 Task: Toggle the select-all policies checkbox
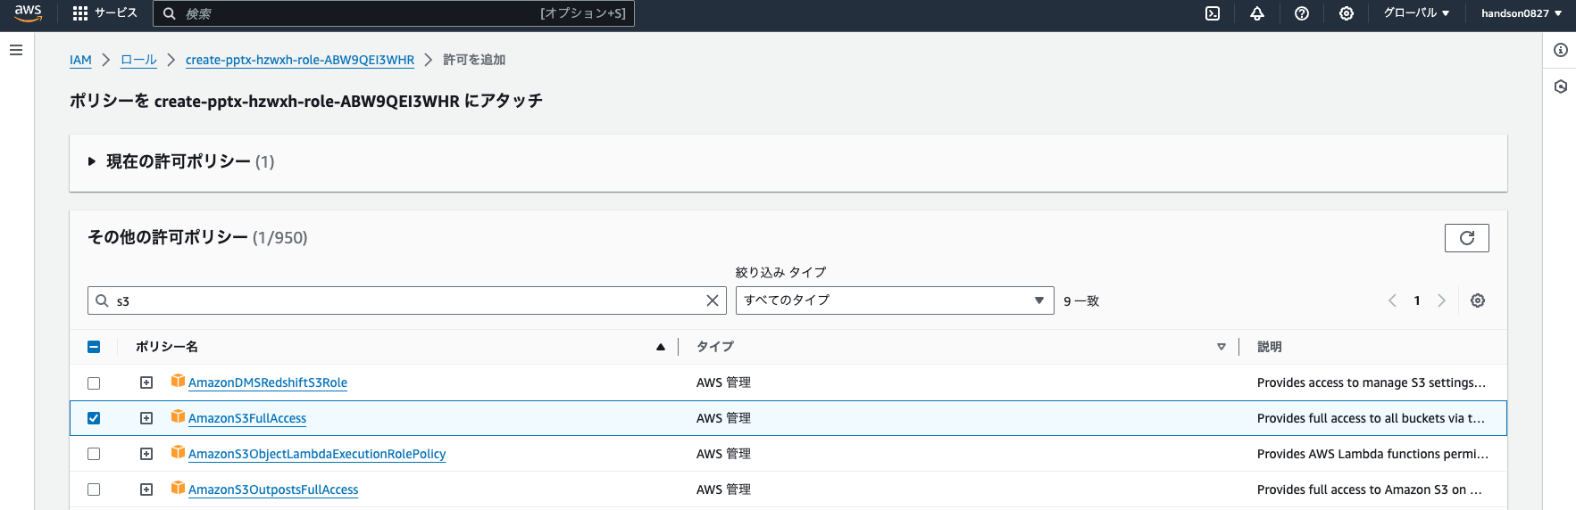94,347
